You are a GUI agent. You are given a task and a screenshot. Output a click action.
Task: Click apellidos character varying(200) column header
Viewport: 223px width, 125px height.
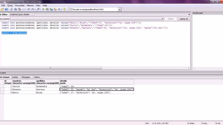(x=47, y=82)
